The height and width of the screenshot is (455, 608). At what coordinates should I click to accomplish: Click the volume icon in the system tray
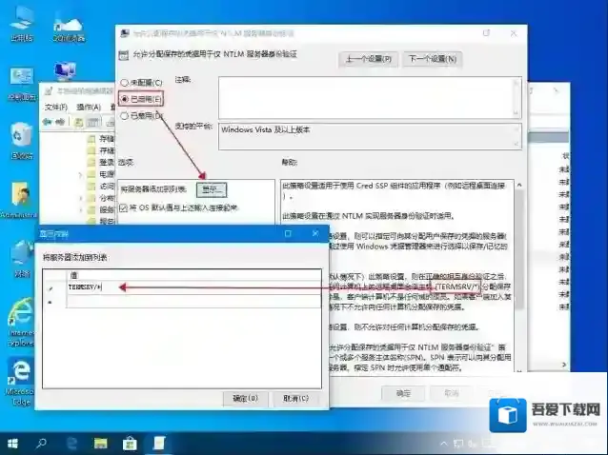tap(473, 444)
